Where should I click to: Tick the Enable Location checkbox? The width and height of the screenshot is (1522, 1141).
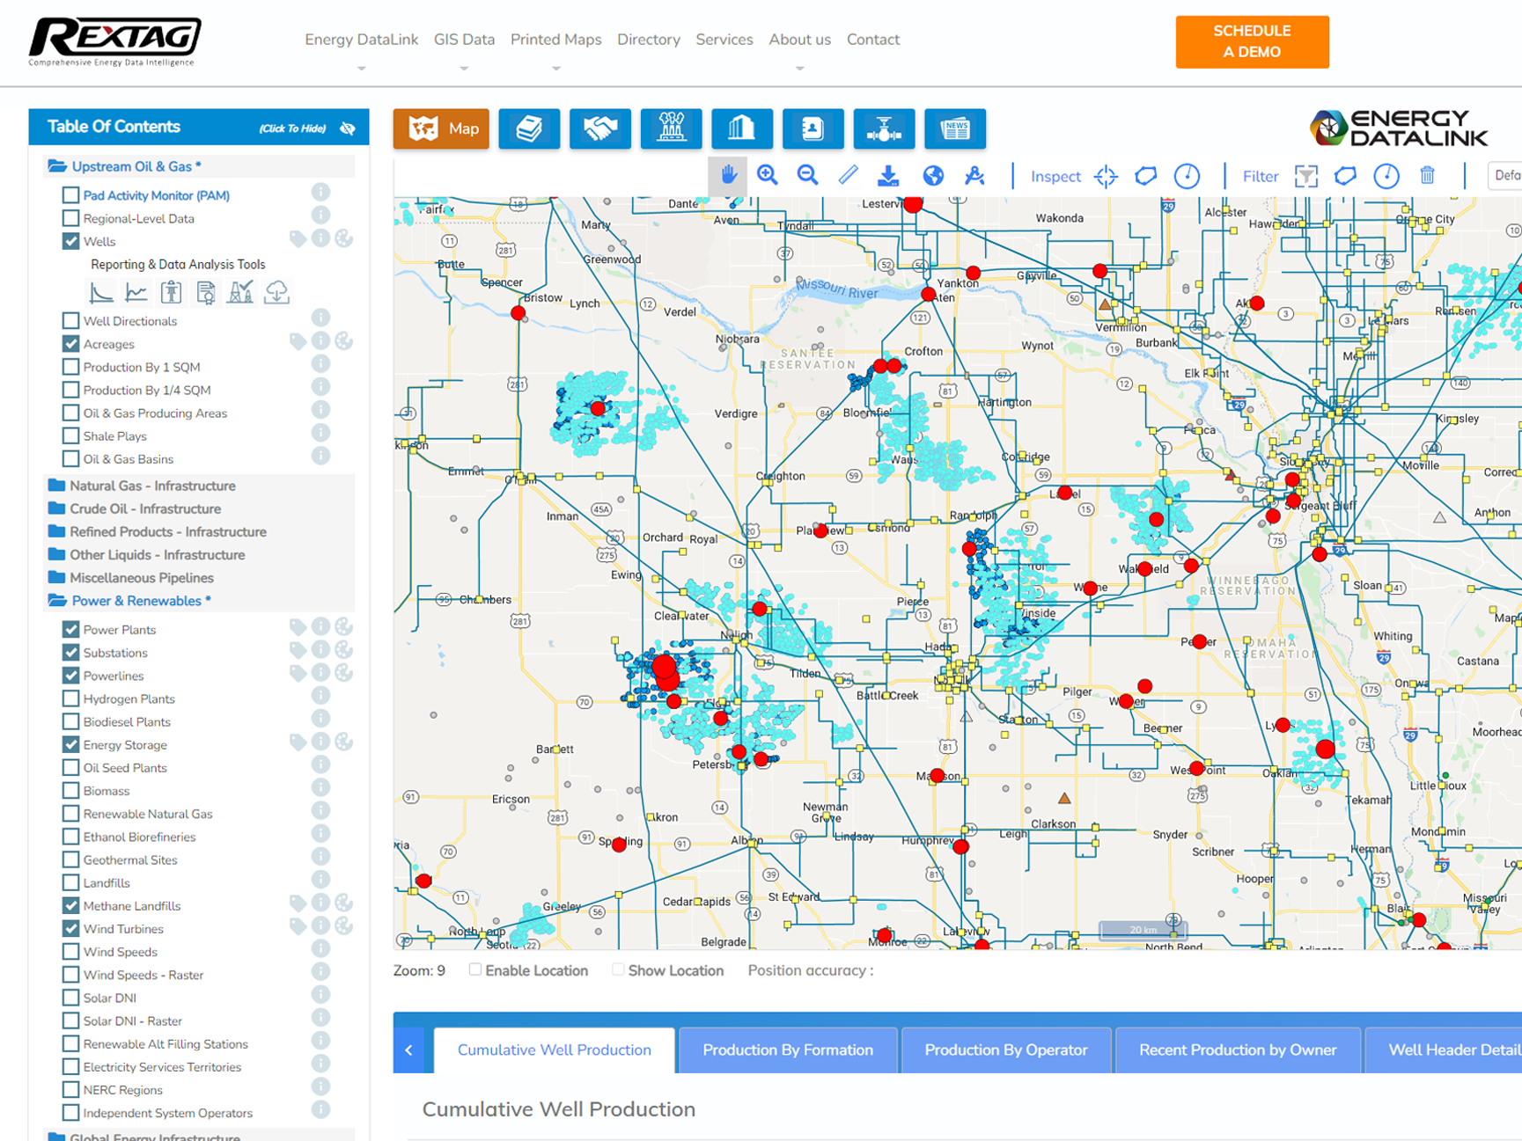pyautogui.click(x=475, y=969)
